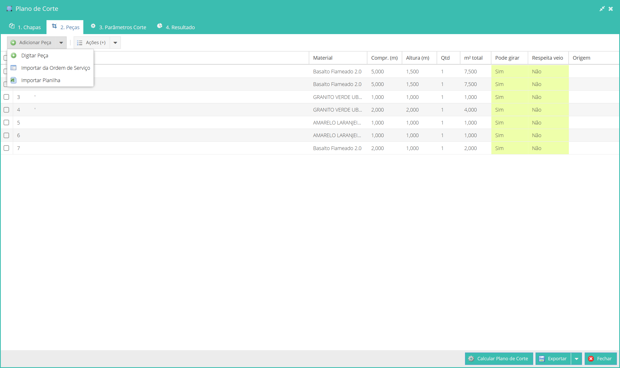Click Pode girar Sim cell in row 6
The width and height of the screenshot is (620, 368).
tap(509, 135)
